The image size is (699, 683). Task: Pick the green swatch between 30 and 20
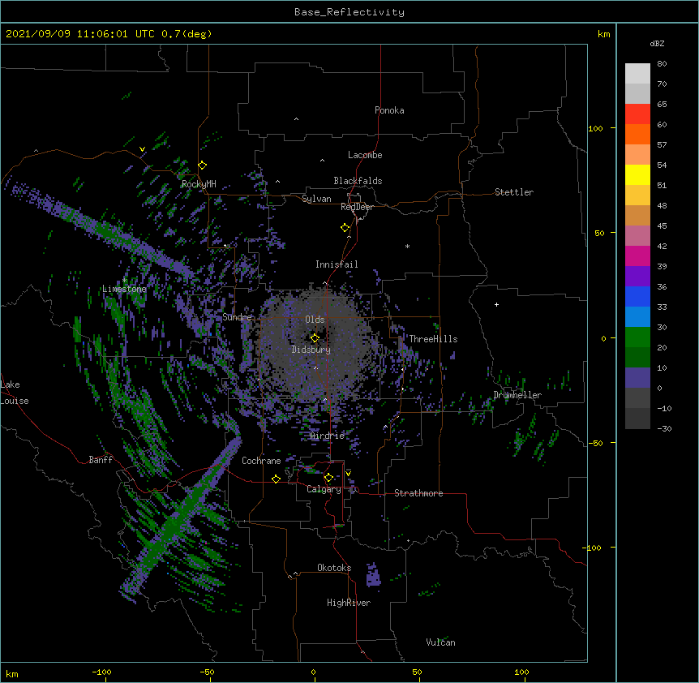[637, 337]
